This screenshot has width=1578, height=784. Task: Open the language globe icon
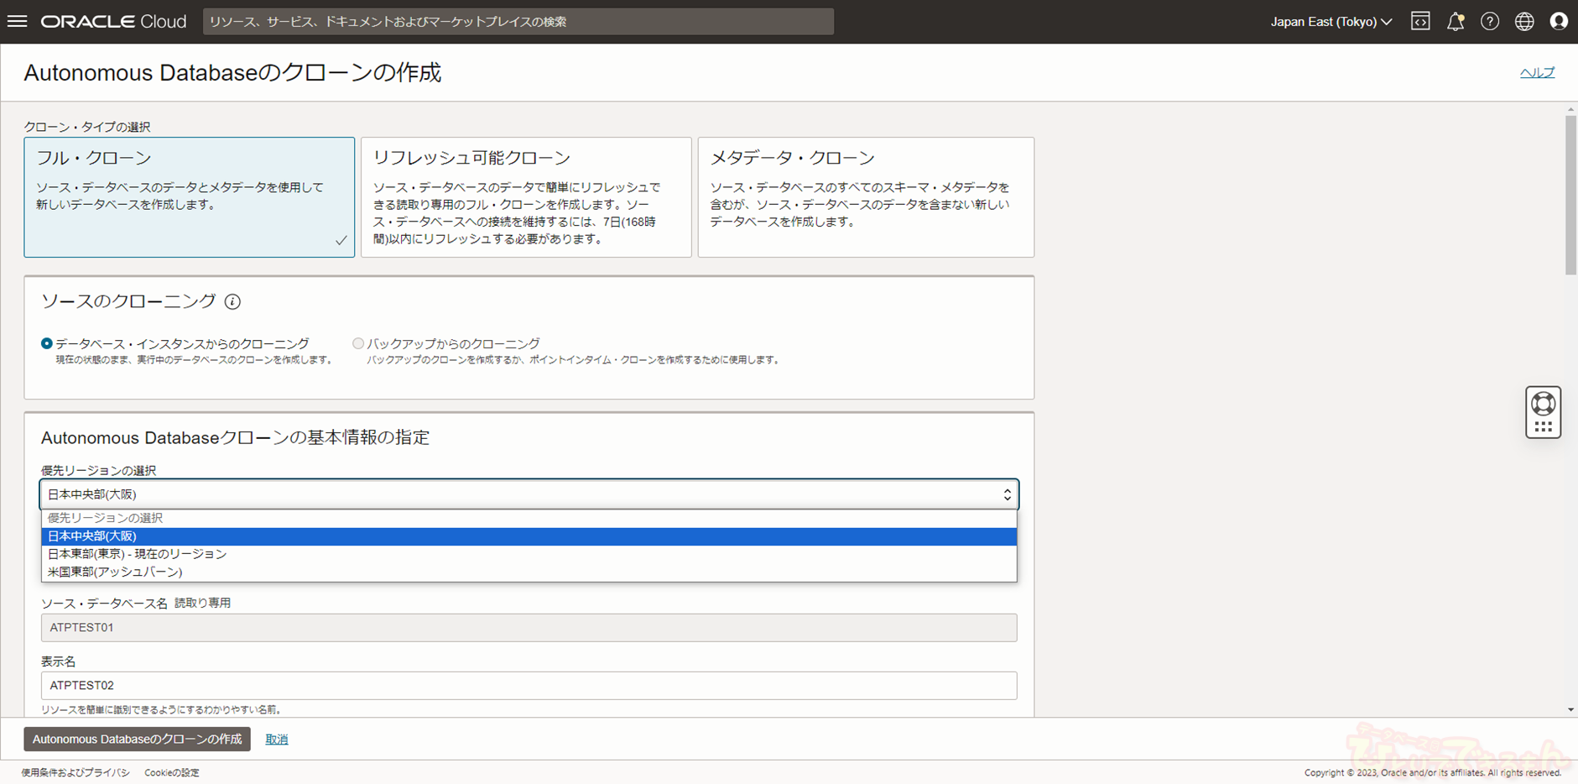tap(1524, 22)
